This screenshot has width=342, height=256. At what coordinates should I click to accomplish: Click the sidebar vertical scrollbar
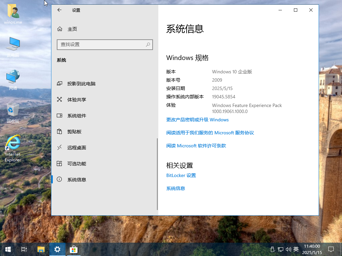pos(157,174)
